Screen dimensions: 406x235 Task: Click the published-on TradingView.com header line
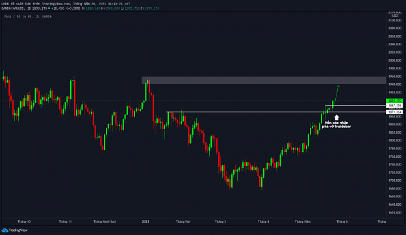click(66, 4)
